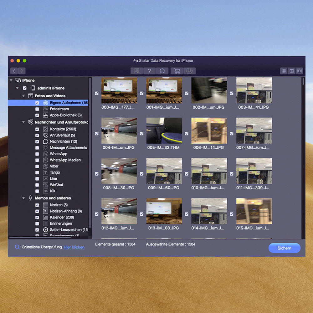Enable the Fotostream checkbox
This screenshot has width=313, height=313.
(x=37, y=109)
